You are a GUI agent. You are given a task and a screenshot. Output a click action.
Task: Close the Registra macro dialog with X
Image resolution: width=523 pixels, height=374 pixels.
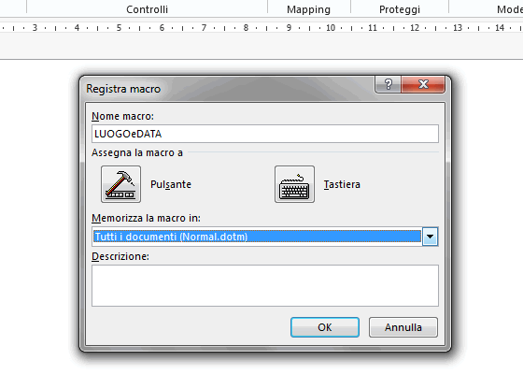(x=423, y=84)
